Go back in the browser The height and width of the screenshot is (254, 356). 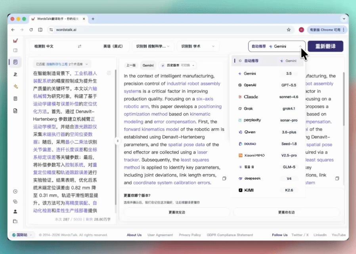(x=13, y=30)
